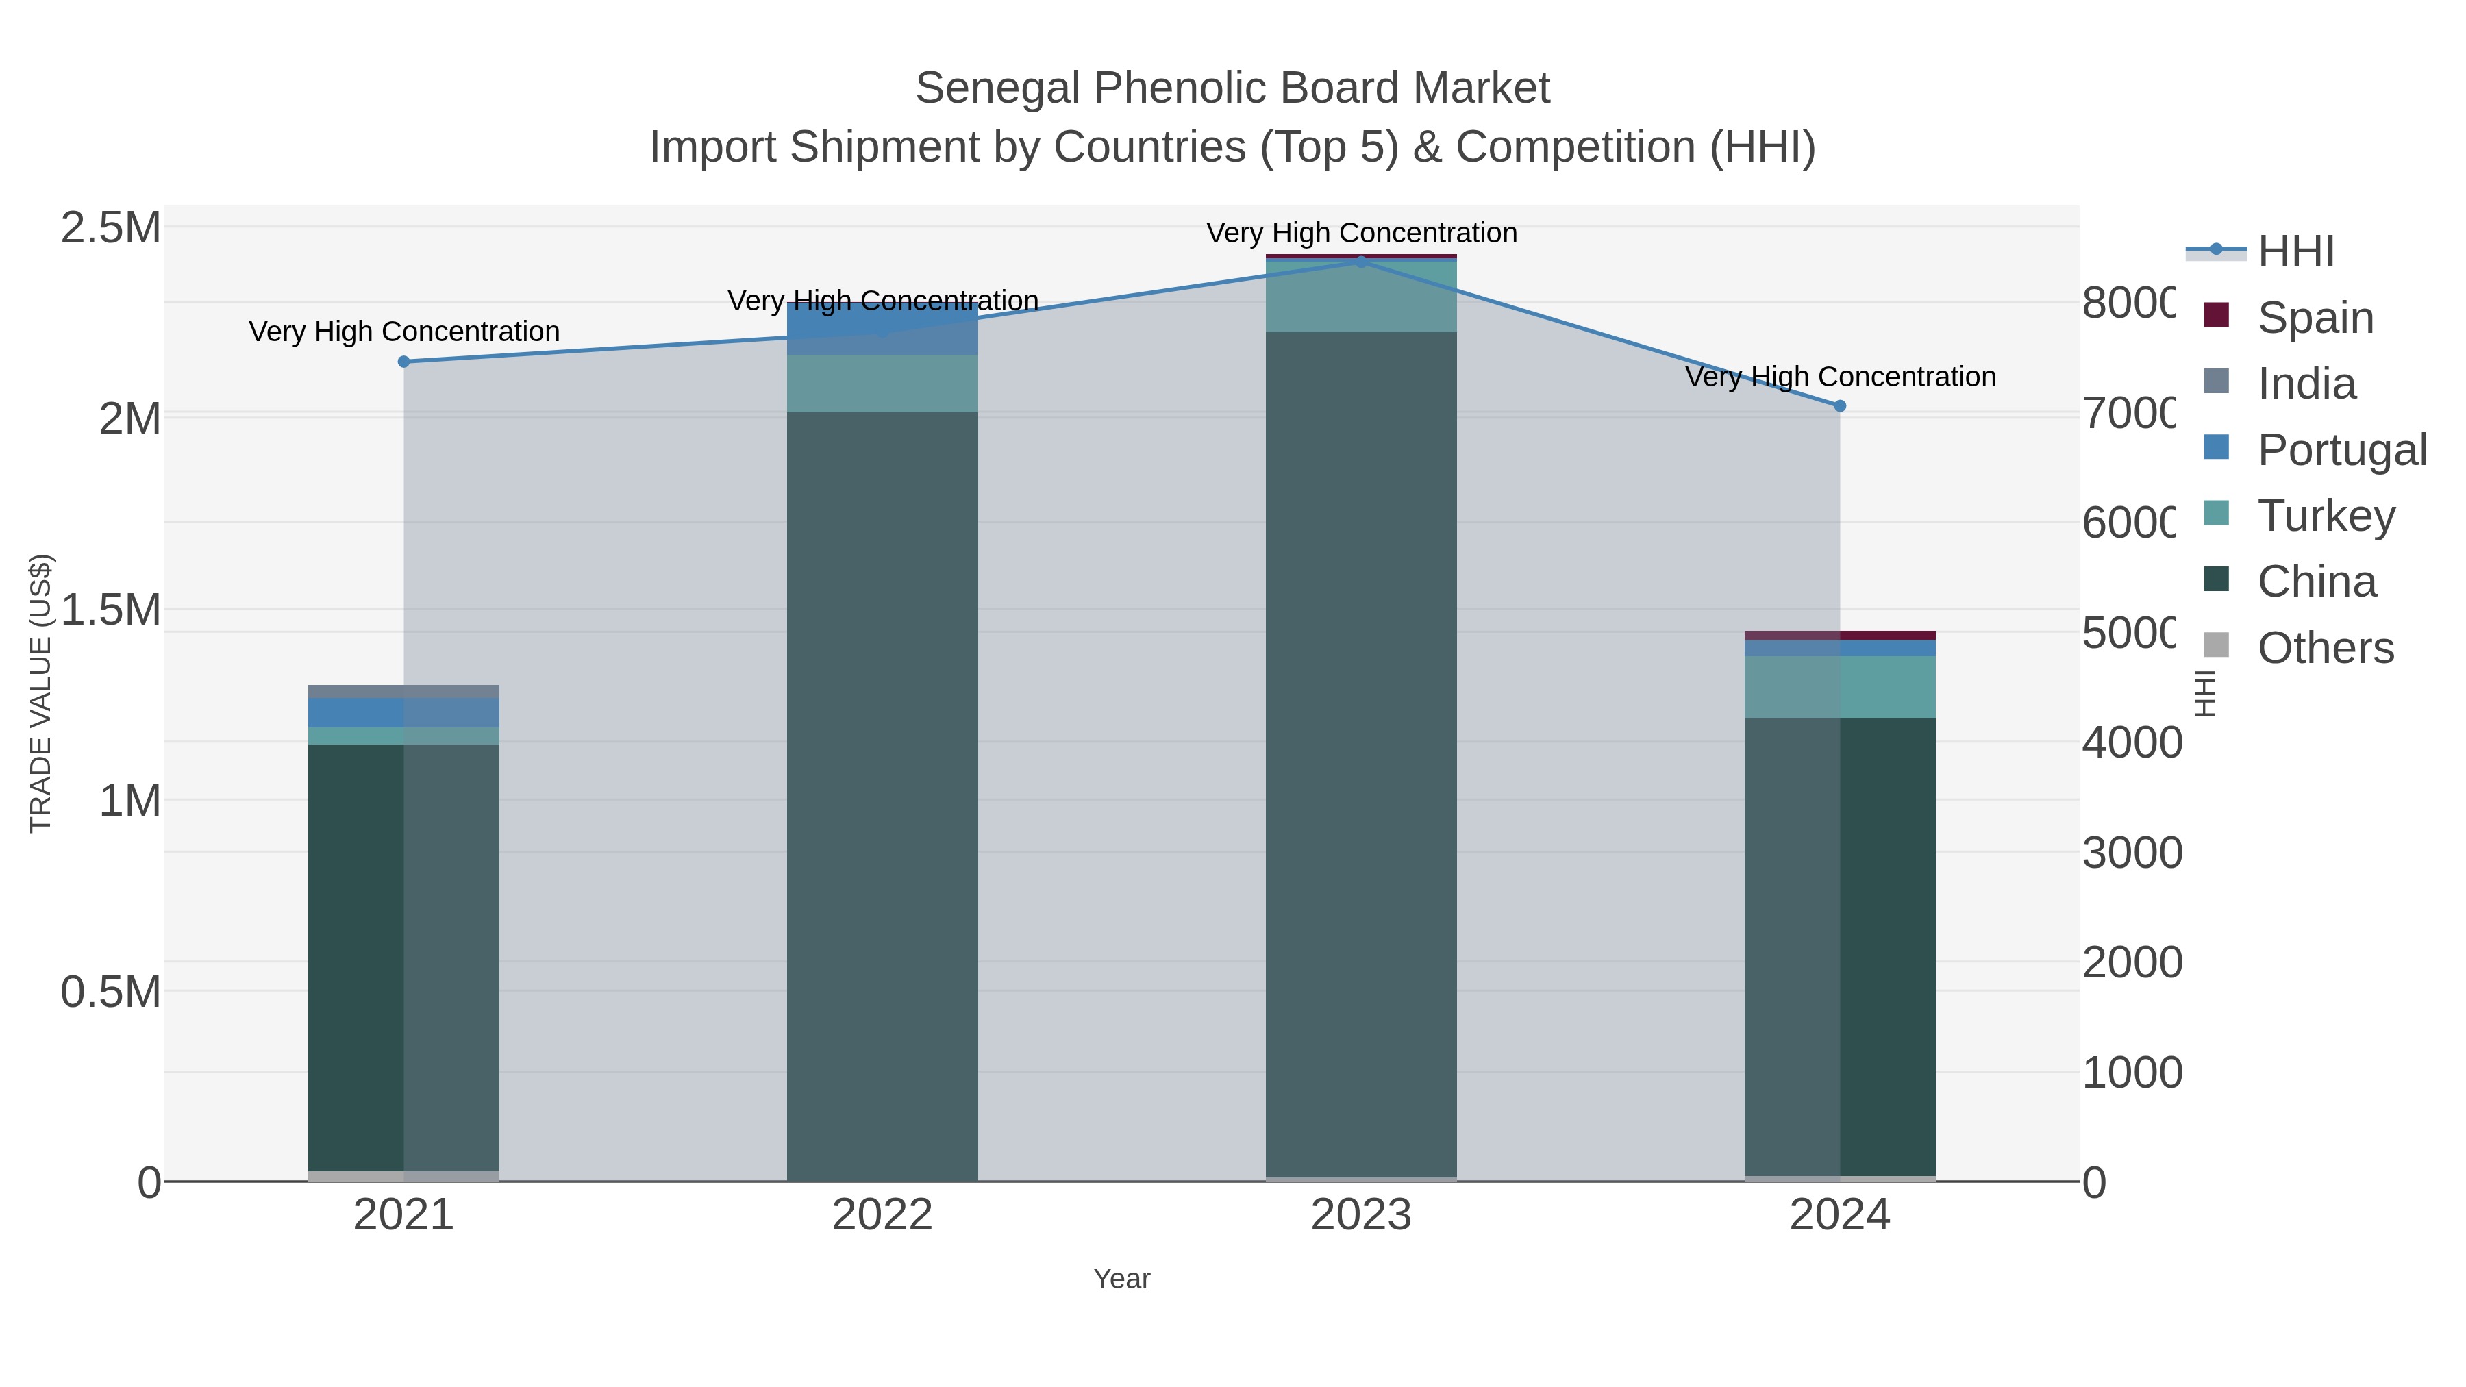The height and width of the screenshot is (1387, 2466).
Task: Toggle Portugal series in legend
Action: click(x=2316, y=450)
